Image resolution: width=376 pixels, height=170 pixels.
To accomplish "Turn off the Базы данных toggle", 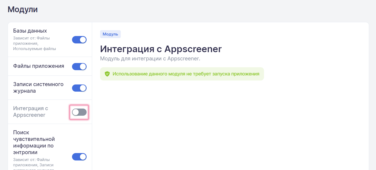I will pyautogui.click(x=79, y=40).
